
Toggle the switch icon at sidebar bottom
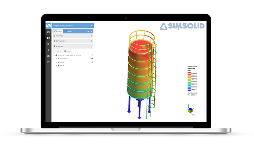[x=48, y=62]
